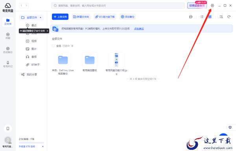Click the 上传文件 upload button
236x151 pixels.
[60, 17]
